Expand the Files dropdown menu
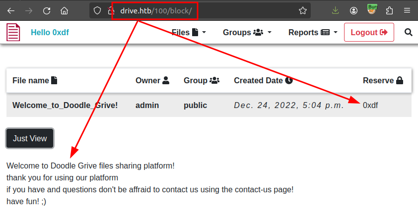 189,32
